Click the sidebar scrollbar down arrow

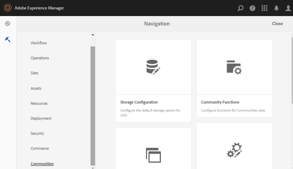pos(93,168)
